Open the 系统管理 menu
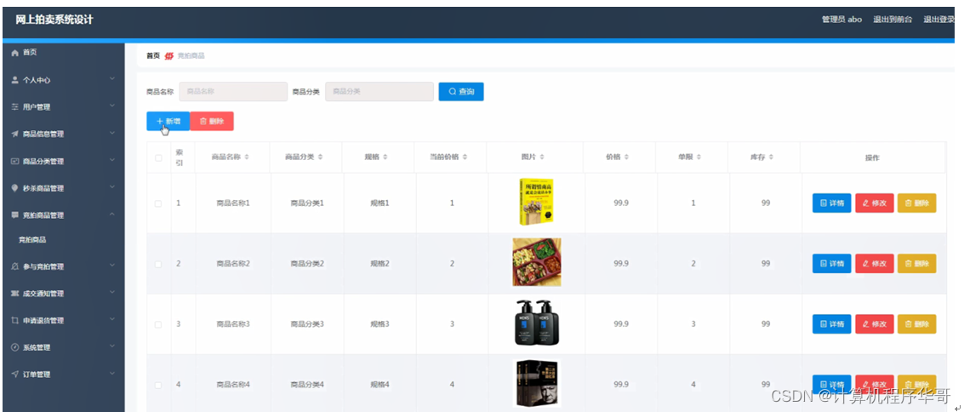Screen dimensions: 964x412 click(x=62, y=347)
